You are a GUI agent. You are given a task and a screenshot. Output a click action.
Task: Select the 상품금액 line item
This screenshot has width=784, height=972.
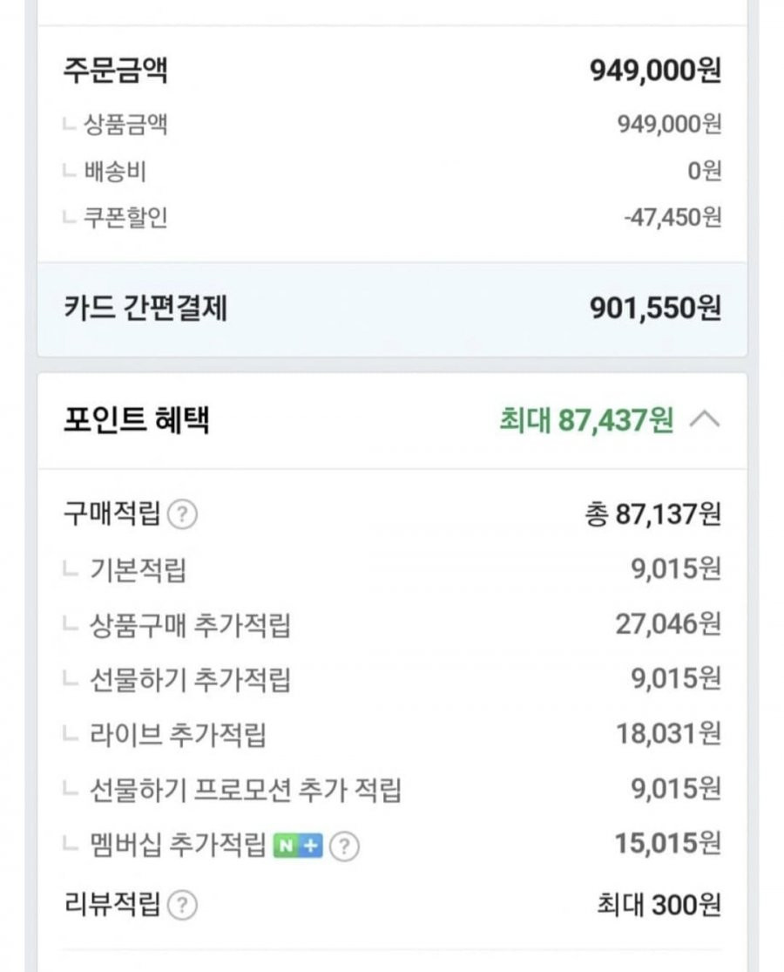[392, 125]
